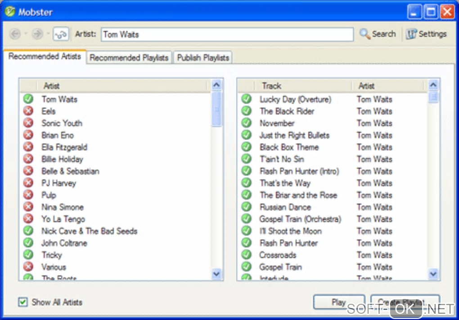The image size is (459, 320).
Task: Click the artist list scrollbar up arrow
Action: coord(216,85)
